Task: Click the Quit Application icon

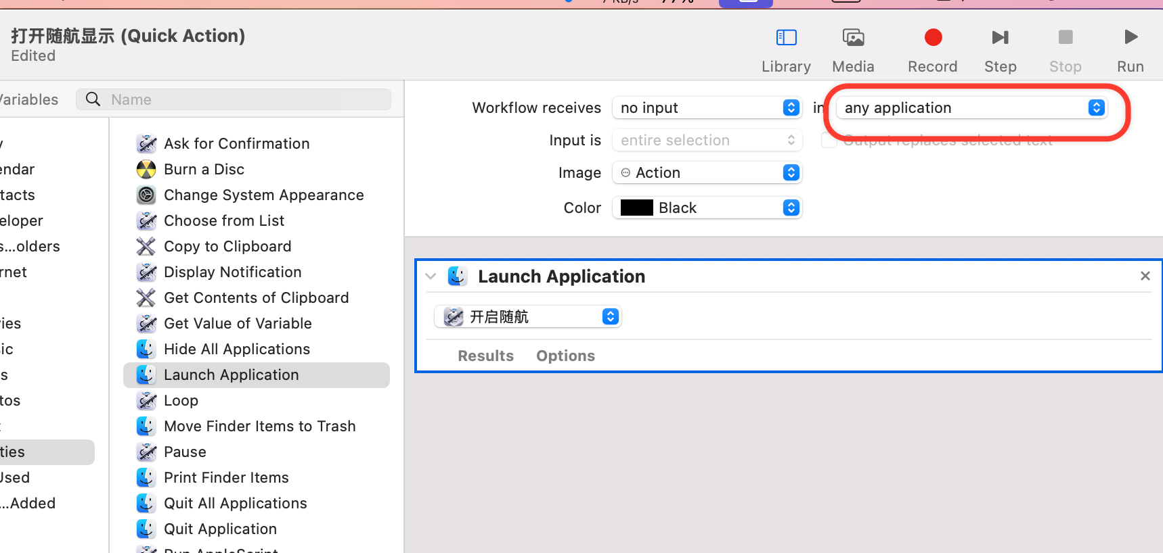Action: tap(146, 529)
